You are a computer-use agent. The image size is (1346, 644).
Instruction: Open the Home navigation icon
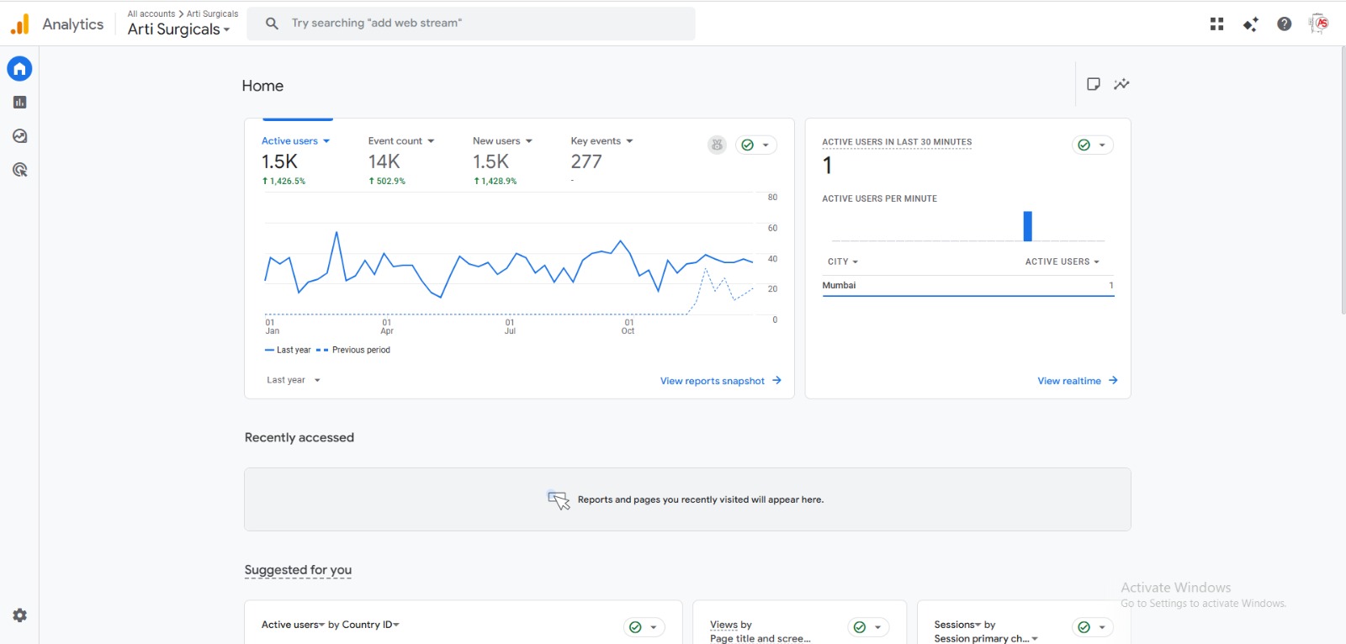tap(19, 69)
